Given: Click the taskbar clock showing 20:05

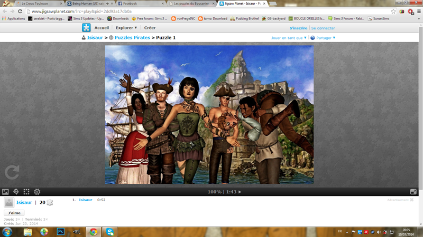Looking at the screenshot, I should (406, 232).
